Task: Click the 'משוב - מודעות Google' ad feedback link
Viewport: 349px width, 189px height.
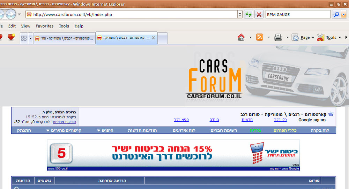Action: [284, 168]
